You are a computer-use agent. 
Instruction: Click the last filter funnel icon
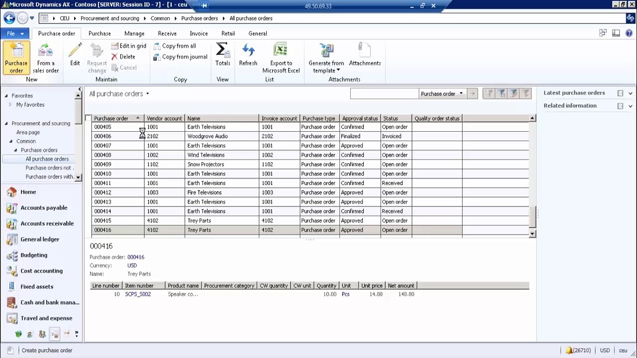[526, 93]
